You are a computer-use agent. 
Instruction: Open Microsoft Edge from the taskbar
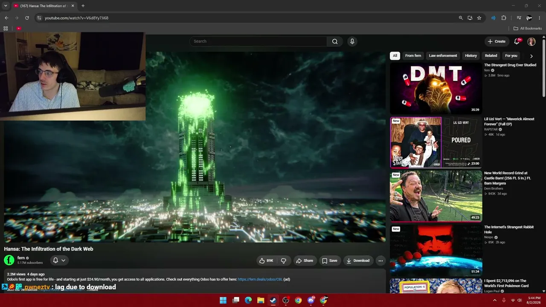248,300
